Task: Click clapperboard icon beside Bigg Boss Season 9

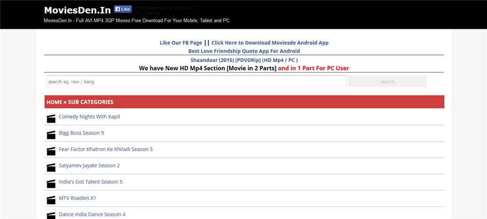Action: (51, 135)
